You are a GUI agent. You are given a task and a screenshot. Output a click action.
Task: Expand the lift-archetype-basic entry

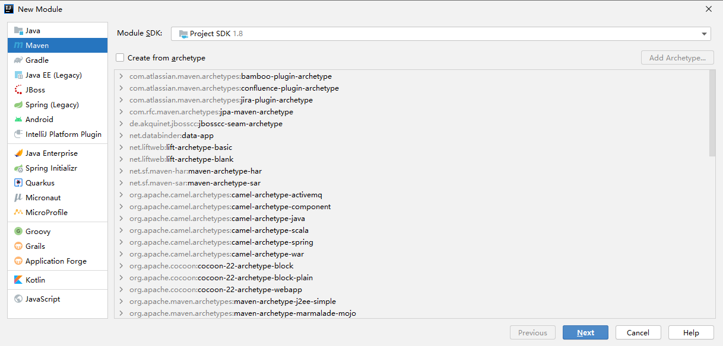121,148
